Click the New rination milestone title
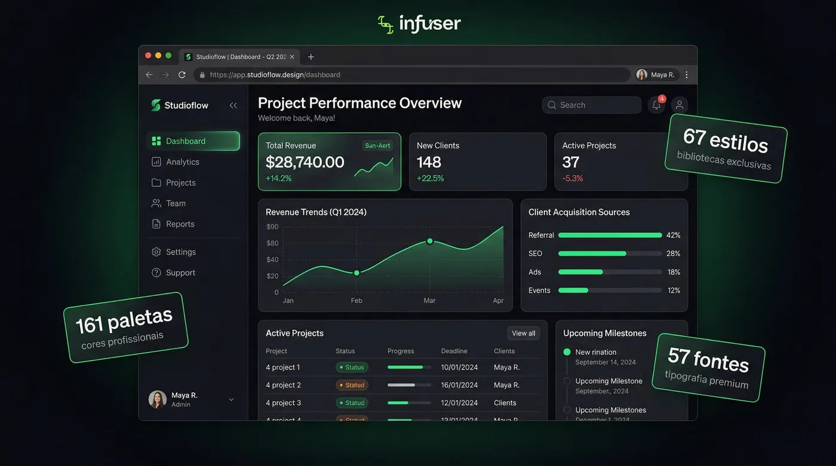The width and height of the screenshot is (836, 466). 596,353
